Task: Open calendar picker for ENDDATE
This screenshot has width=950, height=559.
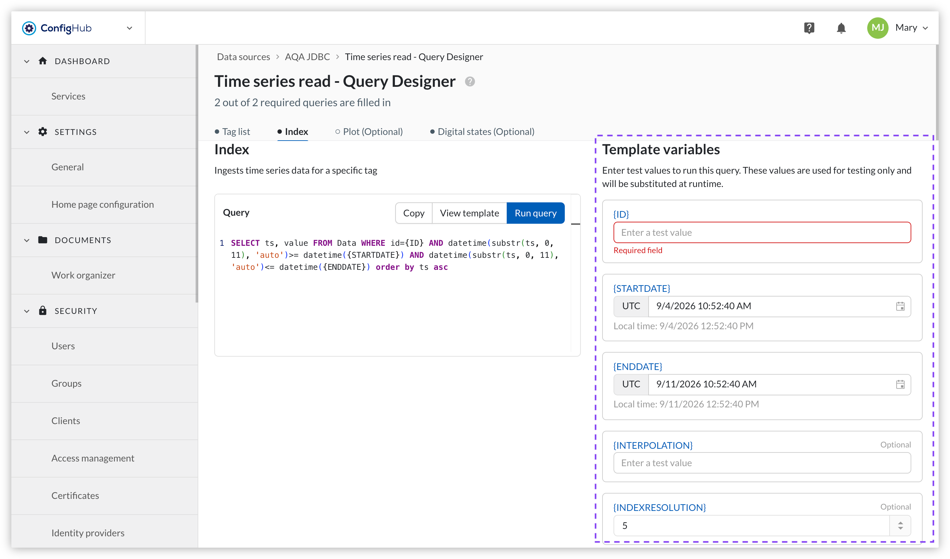Action: [x=900, y=384]
